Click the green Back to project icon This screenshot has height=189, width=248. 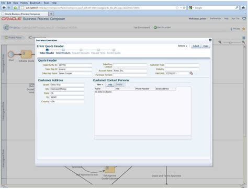pyautogui.click(x=155, y=28)
